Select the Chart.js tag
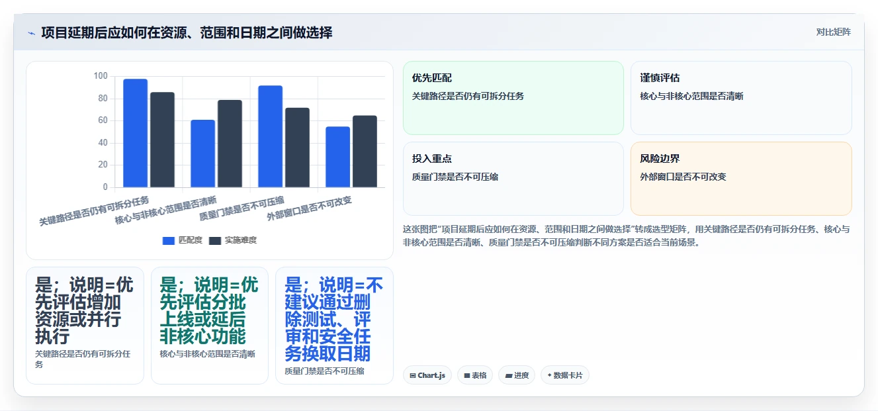This screenshot has height=411, width=878. click(427, 375)
